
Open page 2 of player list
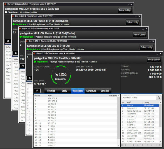pos(138,145)
